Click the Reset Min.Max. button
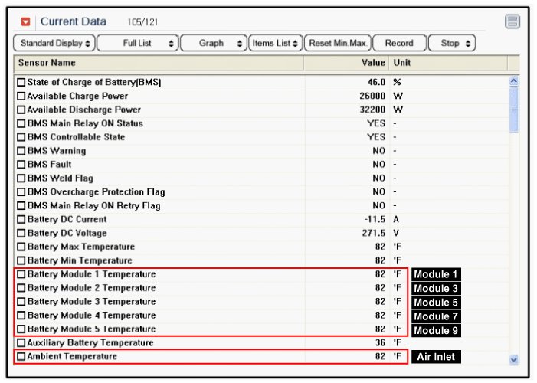Screen dimensions: 537x383 [338, 44]
